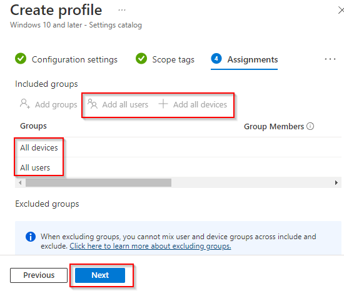Click the step 4 Assignments number badge
The image size is (344, 291).
click(x=216, y=59)
